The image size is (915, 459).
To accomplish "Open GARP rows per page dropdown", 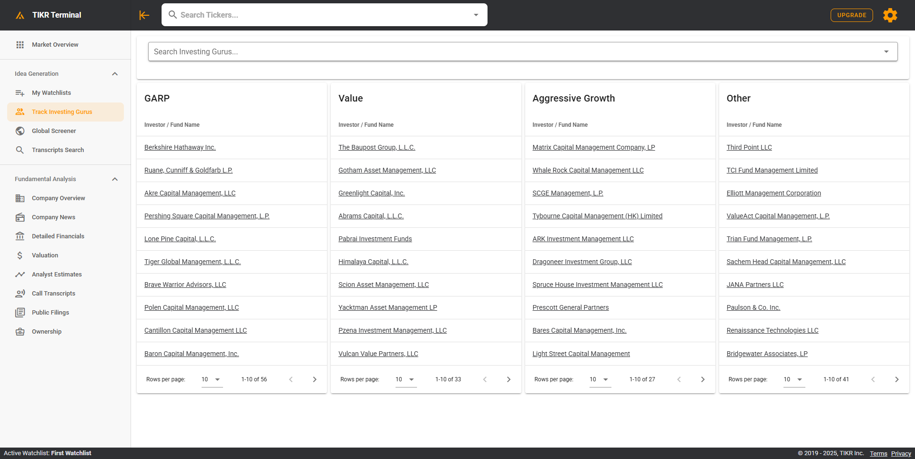I will 212,379.
